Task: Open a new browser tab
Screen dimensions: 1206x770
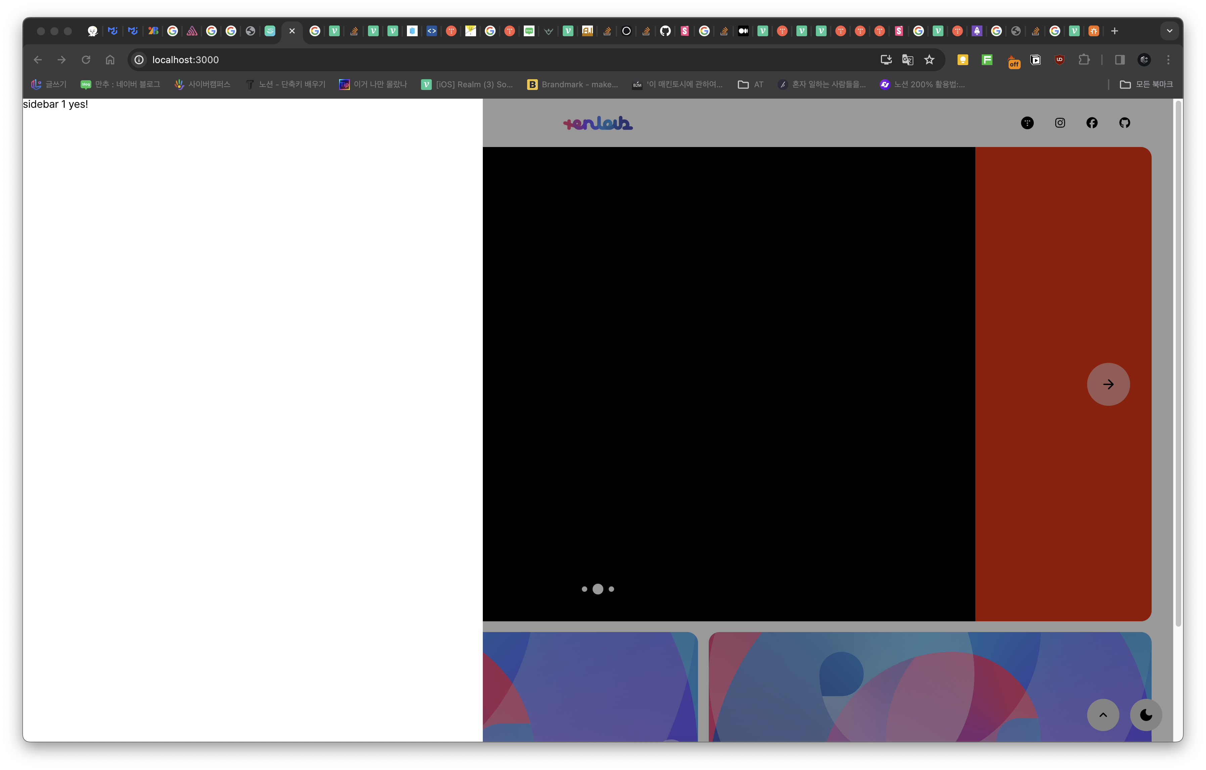Action: [x=1114, y=31]
